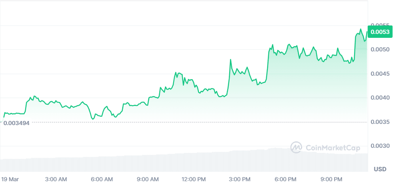
Task: Click the USD currency label
Action: point(380,169)
